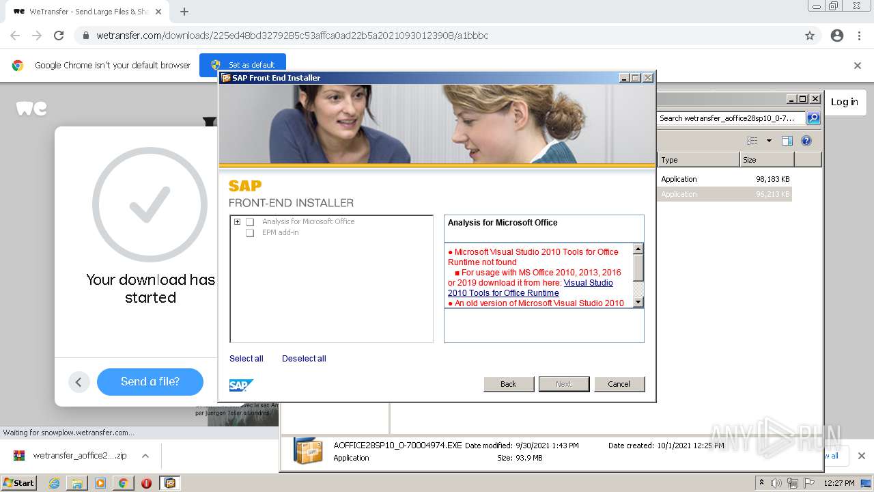Minimize the SAP Front End Installer window
Image resolution: width=874 pixels, height=492 pixels.
click(624, 78)
